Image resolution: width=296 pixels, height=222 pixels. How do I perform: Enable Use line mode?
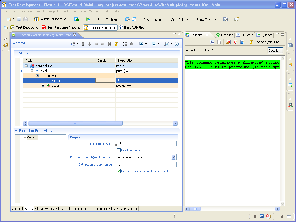point(119,150)
